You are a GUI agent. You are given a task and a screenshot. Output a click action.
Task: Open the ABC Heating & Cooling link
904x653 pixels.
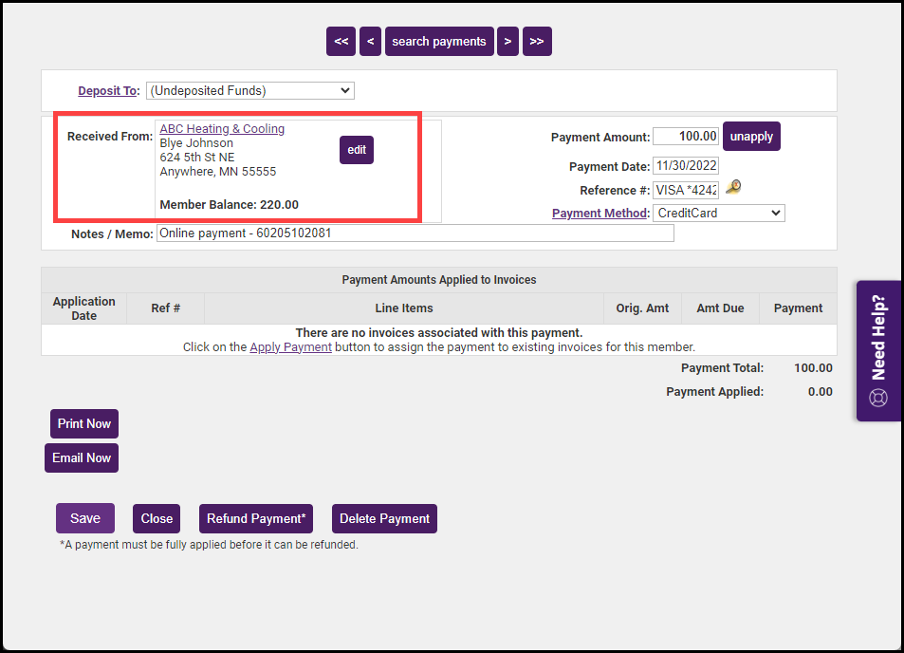click(222, 129)
